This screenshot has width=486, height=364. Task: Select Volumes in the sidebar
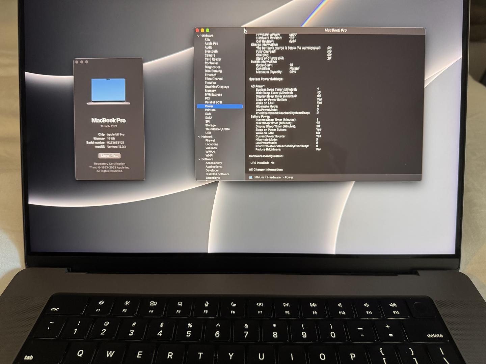211,148
